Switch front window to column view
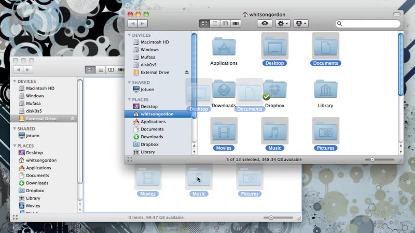The image size is (415, 233). (225, 23)
